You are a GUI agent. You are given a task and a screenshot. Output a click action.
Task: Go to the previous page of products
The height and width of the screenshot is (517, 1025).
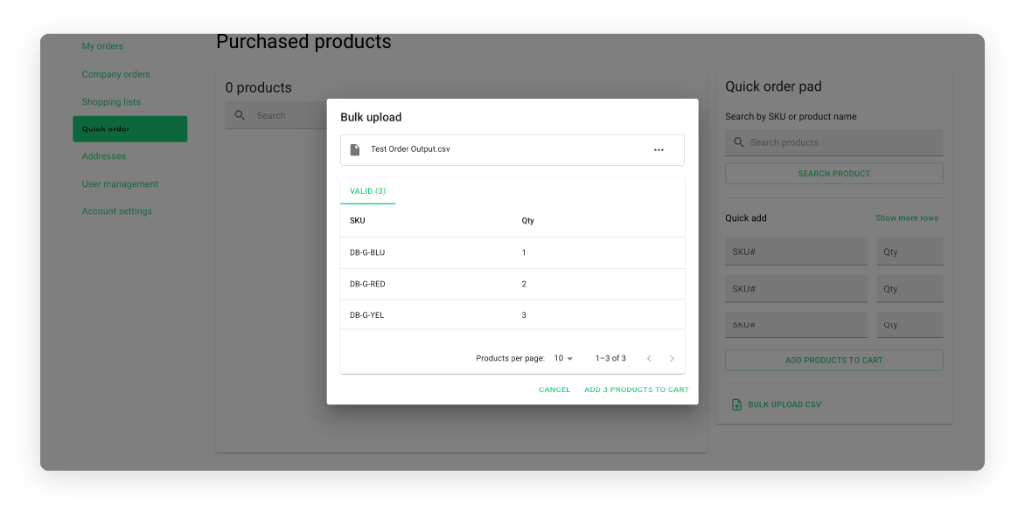(x=649, y=358)
